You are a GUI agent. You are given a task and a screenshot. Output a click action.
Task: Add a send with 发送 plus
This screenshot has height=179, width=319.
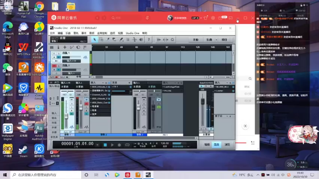[x=129, y=83]
